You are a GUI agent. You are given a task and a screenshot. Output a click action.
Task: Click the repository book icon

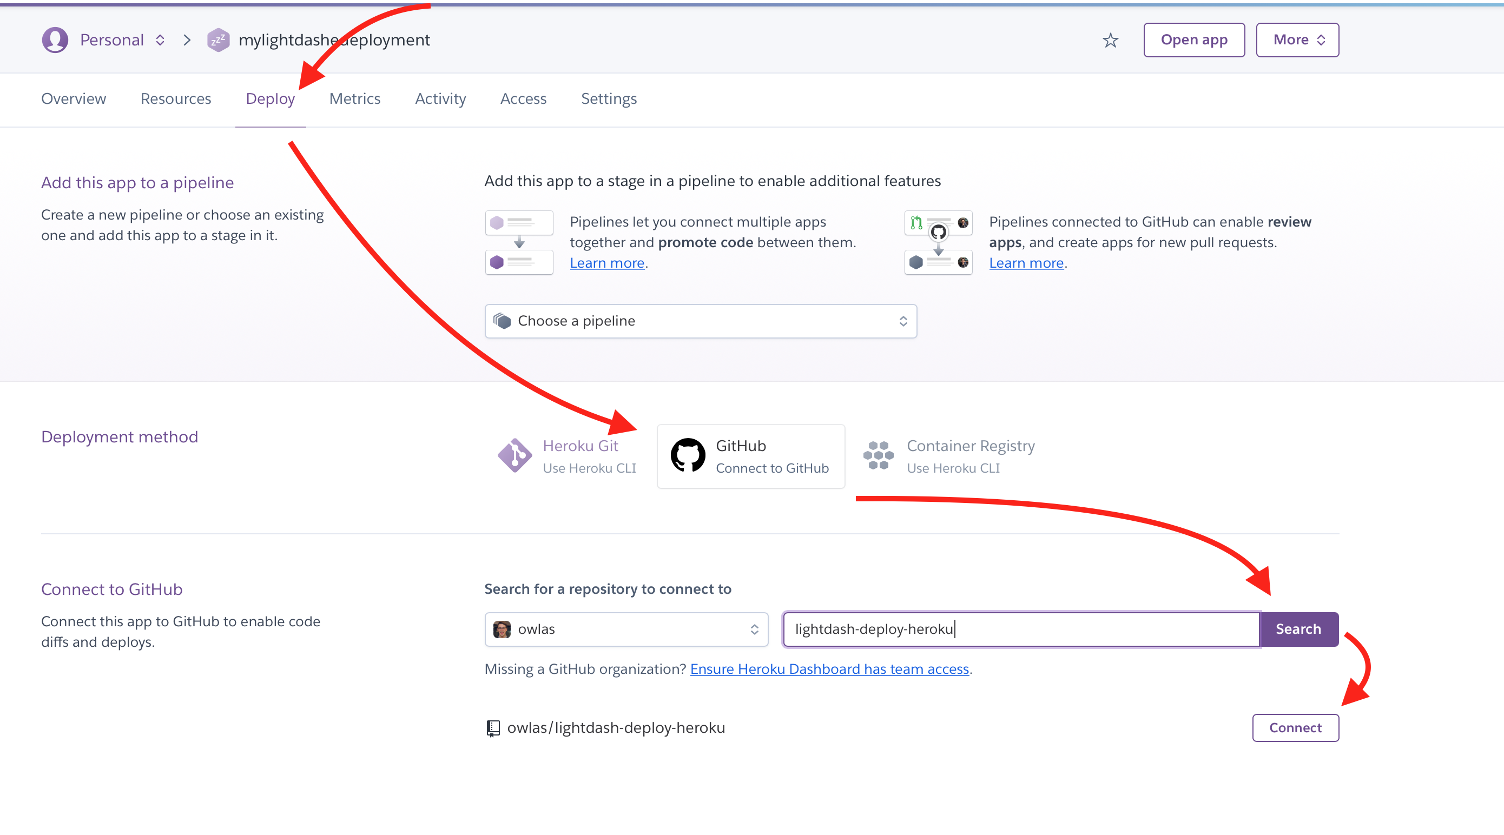tap(493, 727)
